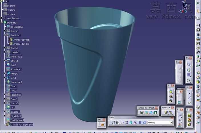The width and height of the screenshot is (201, 133).
Task: Click second icon in Product Knowledge toolbar
Action: coord(171,112)
